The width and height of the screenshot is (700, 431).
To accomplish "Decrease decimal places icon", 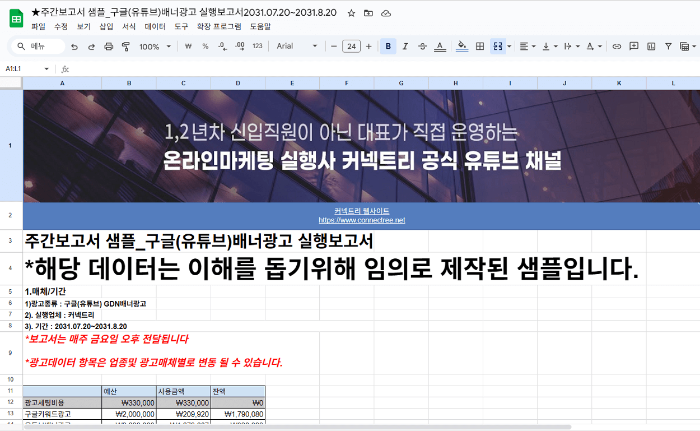I will 222,46.
